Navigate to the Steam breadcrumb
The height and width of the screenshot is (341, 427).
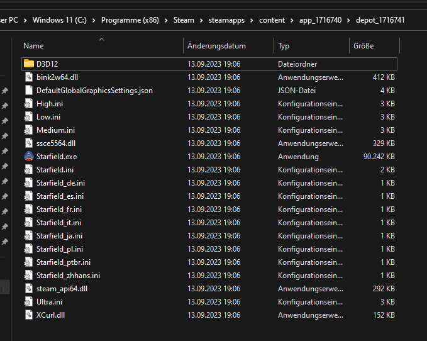pyautogui.click(x=184, y=20)
